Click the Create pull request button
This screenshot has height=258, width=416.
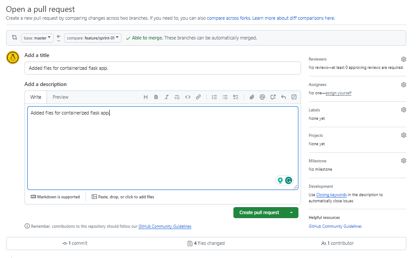point(259,213)
